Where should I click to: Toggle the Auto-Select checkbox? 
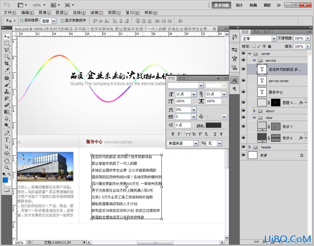click(22, 20)
